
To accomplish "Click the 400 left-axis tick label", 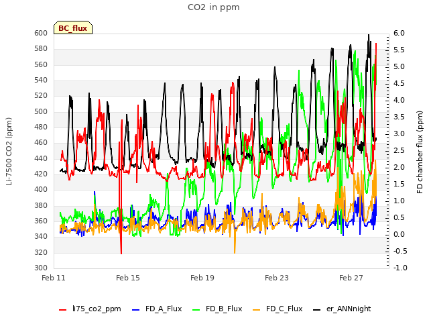I will point(41,189).
